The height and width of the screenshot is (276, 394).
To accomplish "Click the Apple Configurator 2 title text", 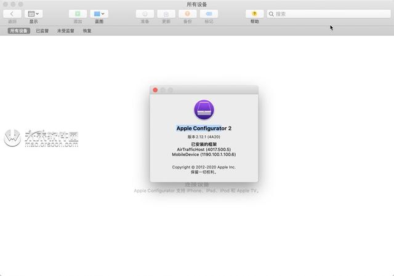I will point(204,128).
